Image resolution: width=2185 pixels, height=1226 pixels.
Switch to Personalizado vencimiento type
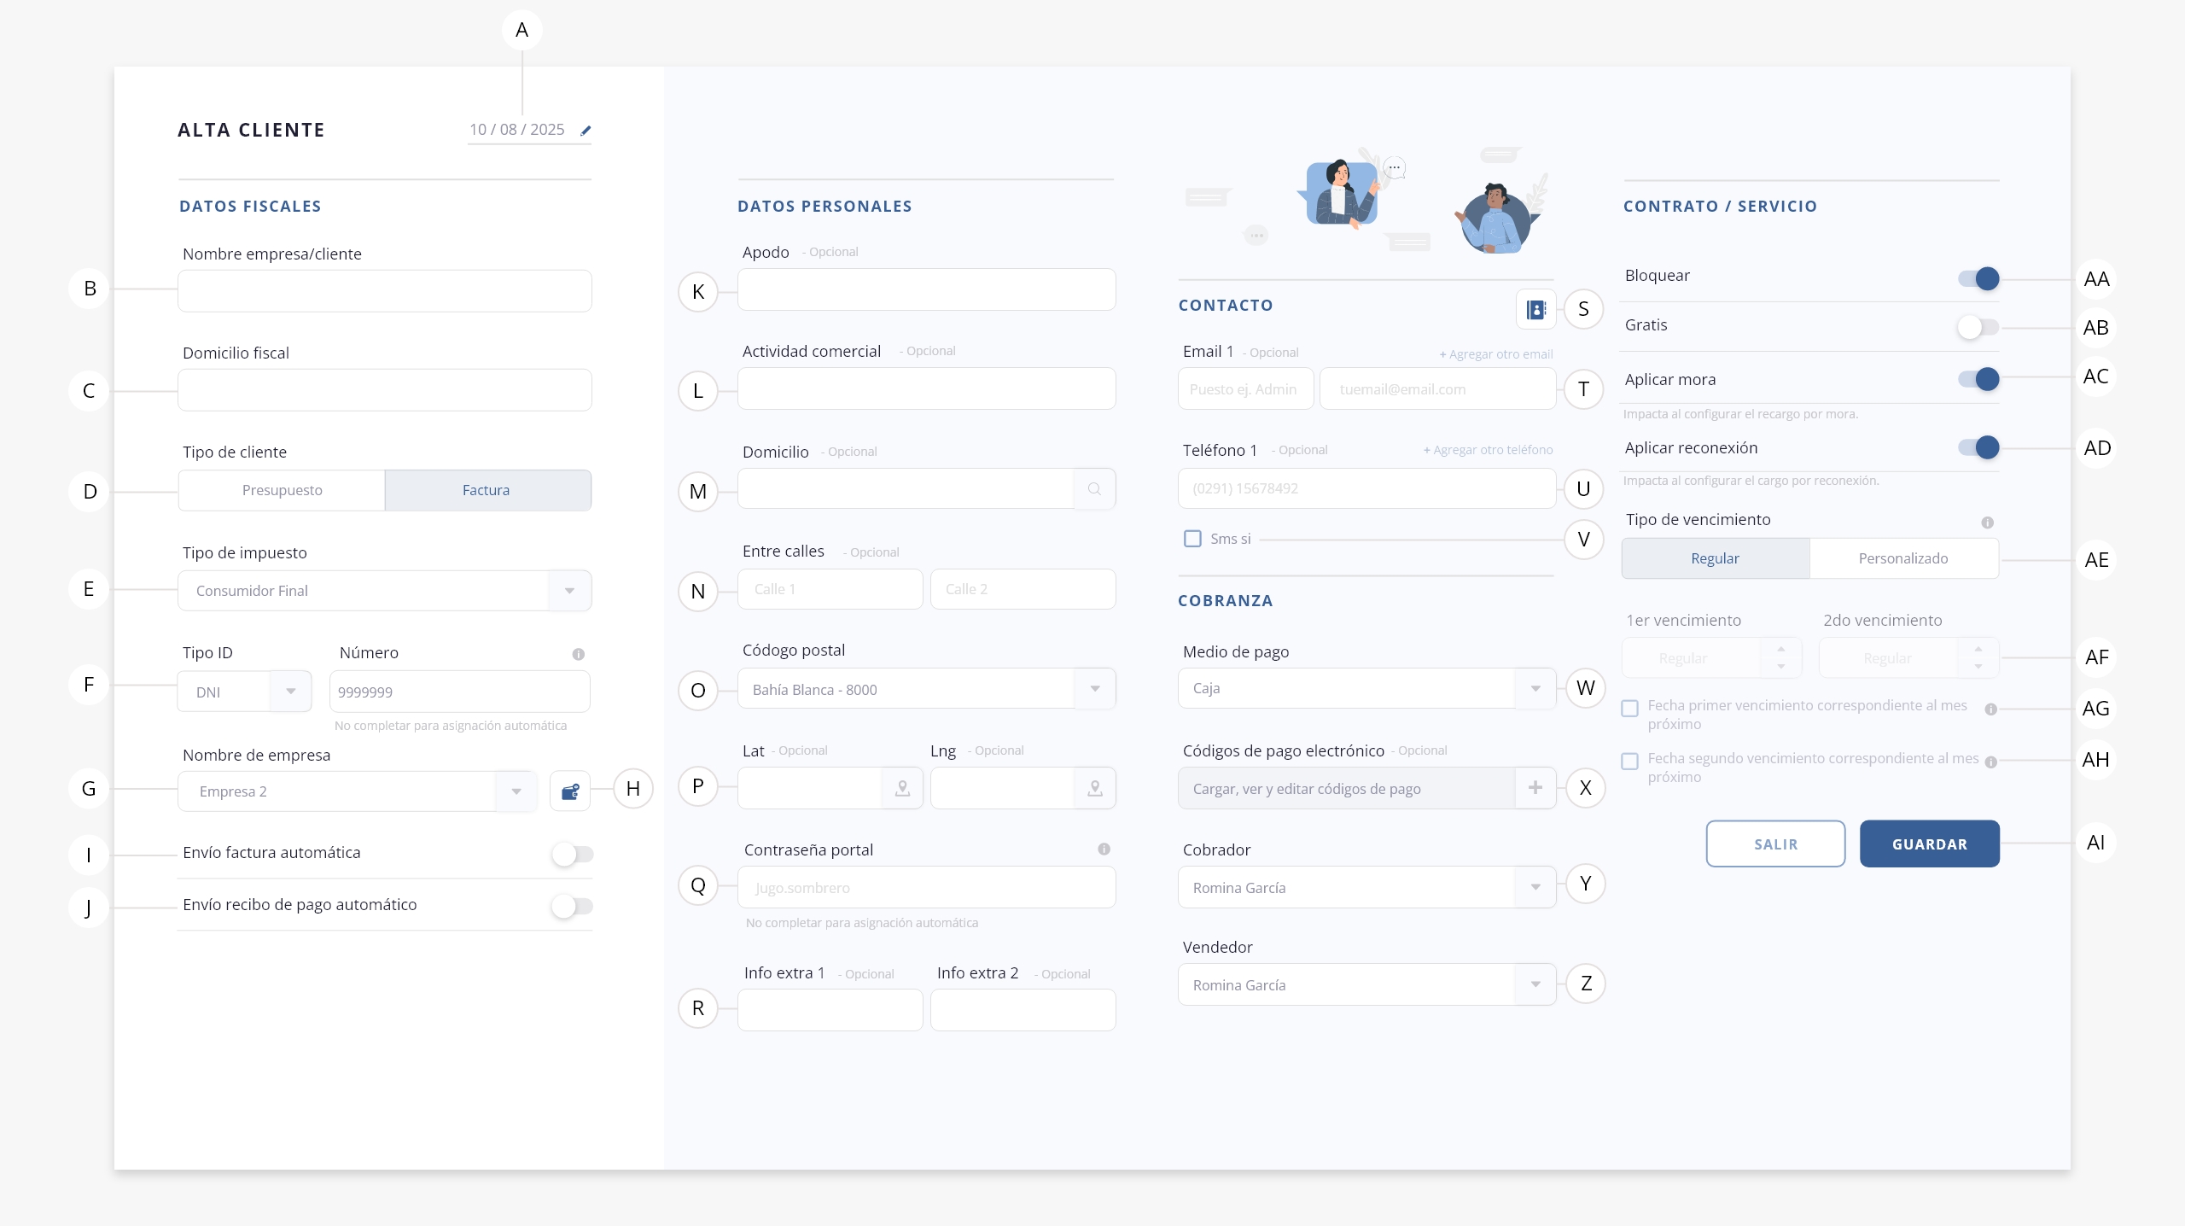1902,558
